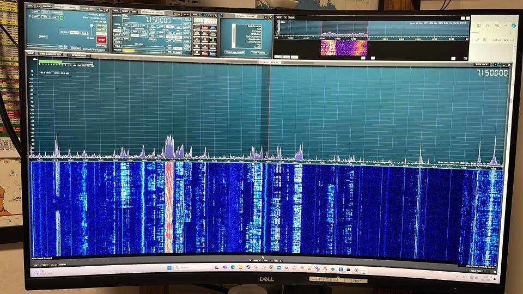Click the ADD VRX button
This screenshot has height=294, width=523.
tap(101, 26)
